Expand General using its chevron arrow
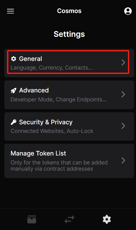The image size is (136, 230). (123, 62)
